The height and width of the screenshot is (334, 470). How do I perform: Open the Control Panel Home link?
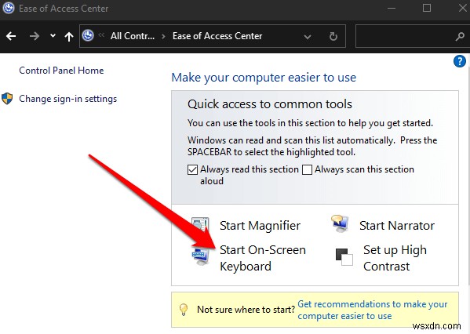click(61, 71)
